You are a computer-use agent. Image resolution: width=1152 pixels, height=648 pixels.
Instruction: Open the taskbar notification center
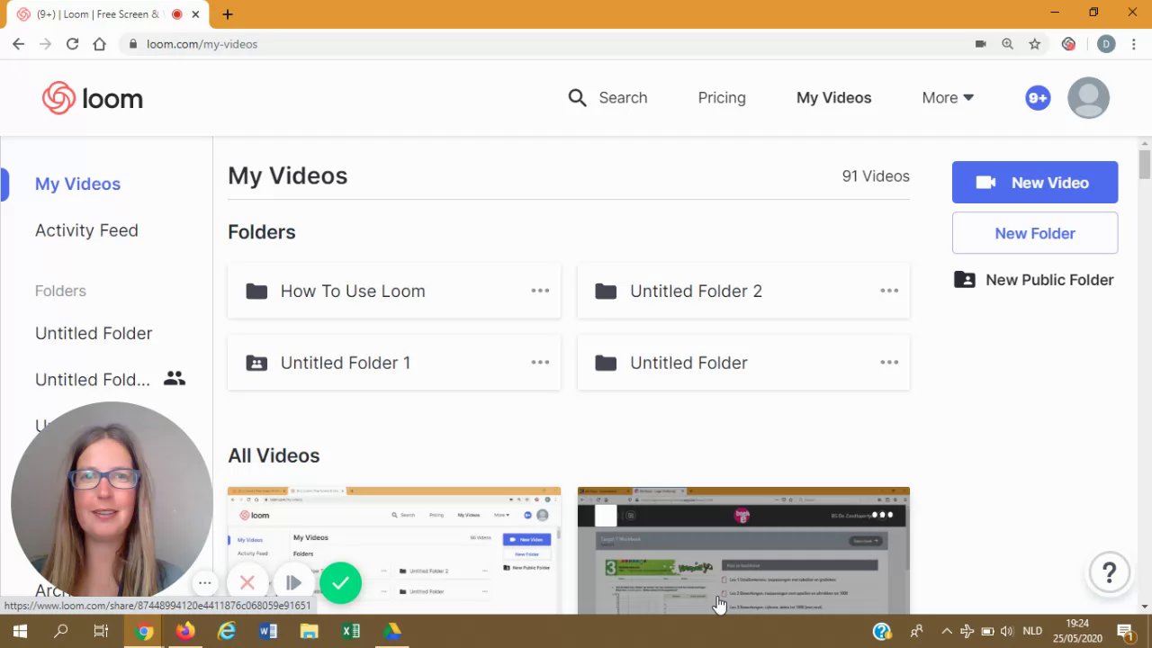click(1125, 631)
